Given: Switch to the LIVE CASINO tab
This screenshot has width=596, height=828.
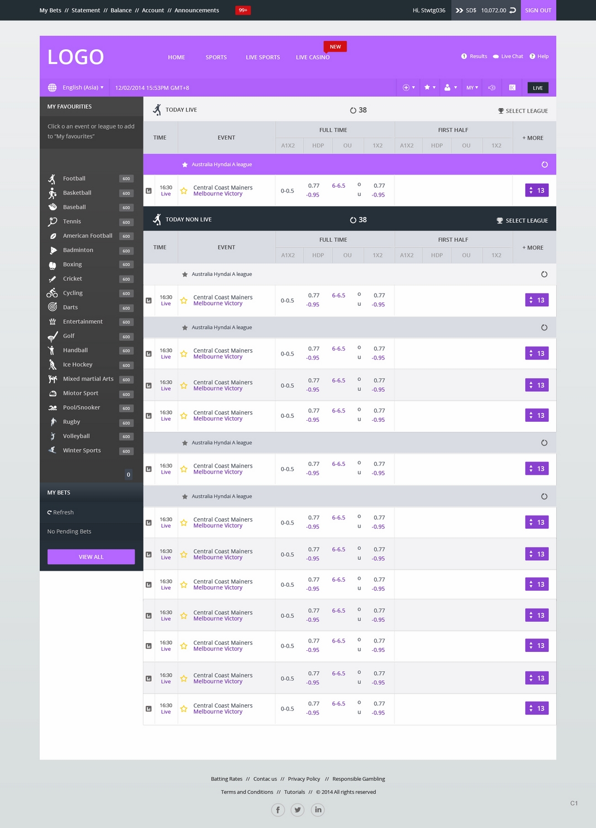Looking at the screenshot, I should tap(313, 57).
